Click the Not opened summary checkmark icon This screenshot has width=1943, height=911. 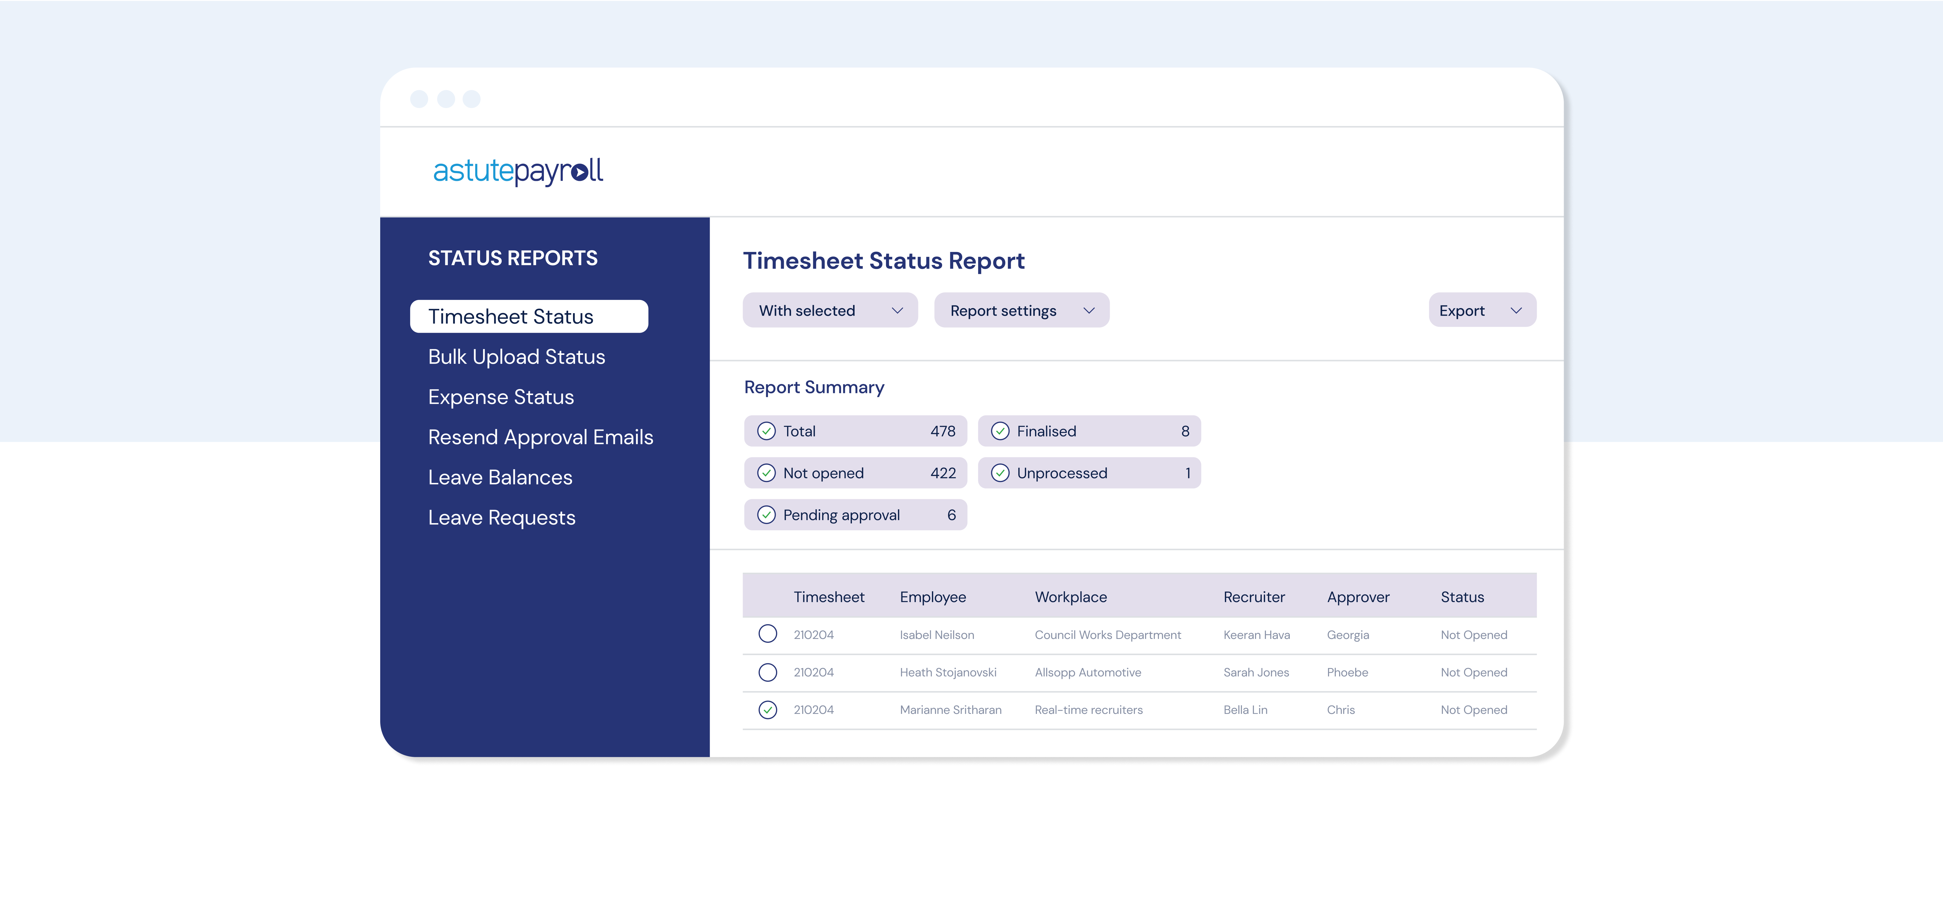766,473
